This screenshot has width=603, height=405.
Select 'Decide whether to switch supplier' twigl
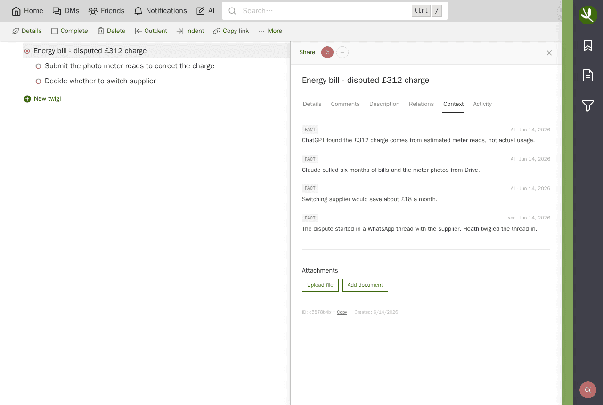click(100, 81)
